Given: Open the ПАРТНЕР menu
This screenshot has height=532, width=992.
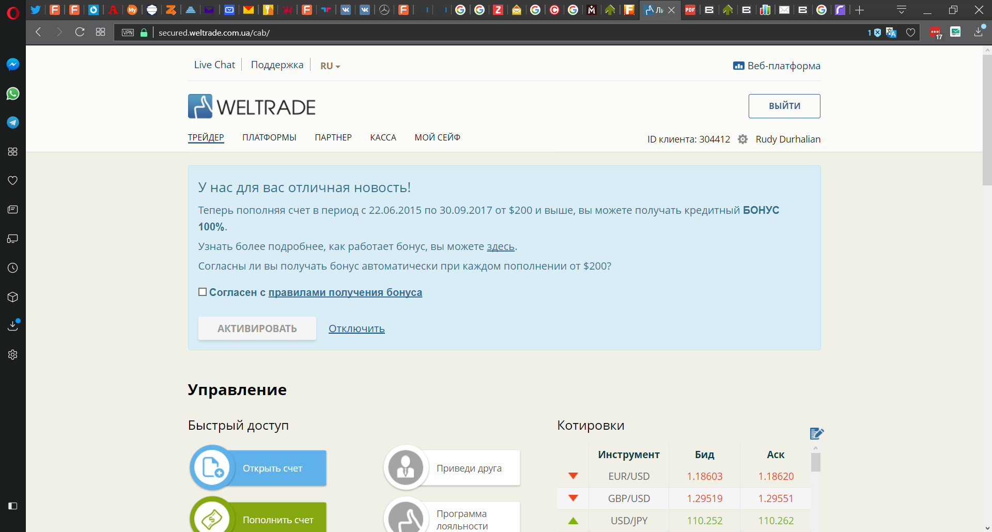Looking at the screenshot, I should [x=333, y=137].
